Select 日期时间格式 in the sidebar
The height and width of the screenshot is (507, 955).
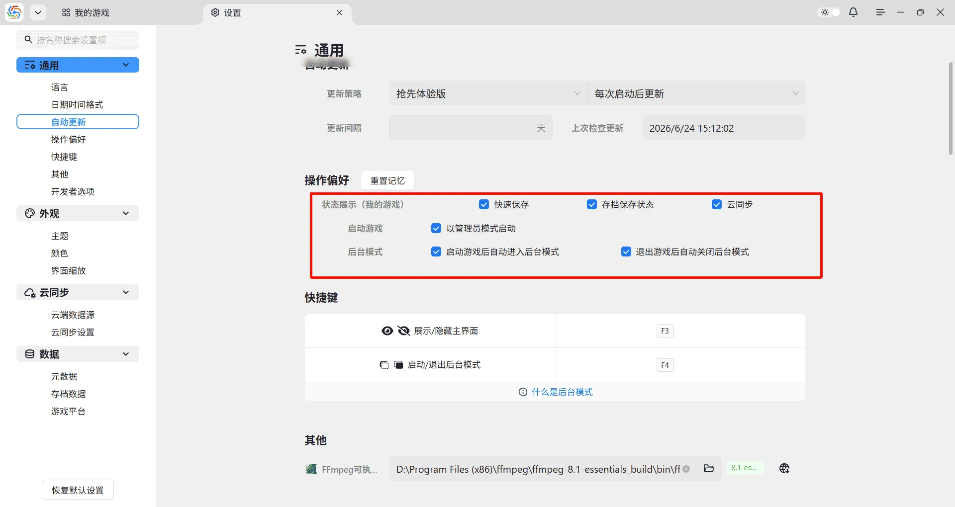pyautogui.click(x=77, y=105)
